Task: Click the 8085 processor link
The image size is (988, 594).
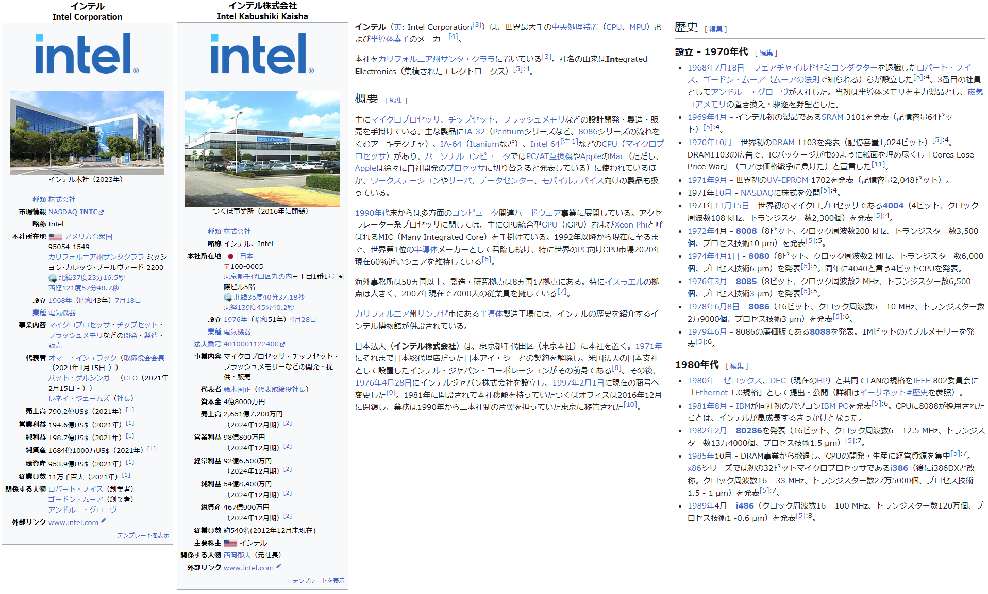Action: point(746,282)
